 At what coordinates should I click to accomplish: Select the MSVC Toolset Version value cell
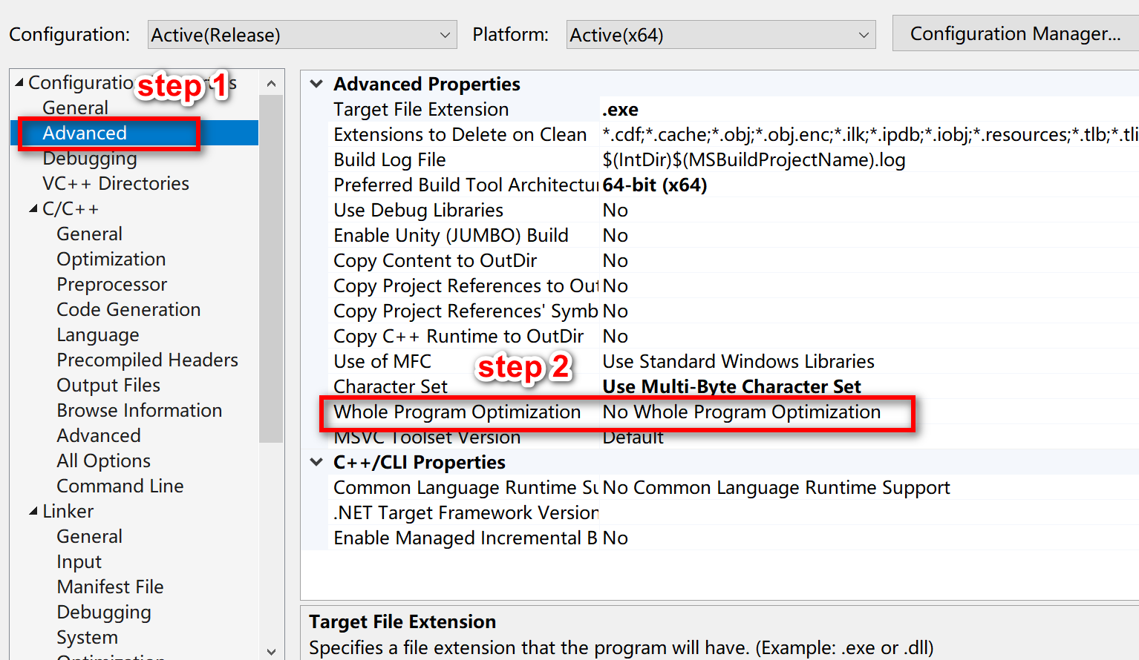(x=633, y=437)
